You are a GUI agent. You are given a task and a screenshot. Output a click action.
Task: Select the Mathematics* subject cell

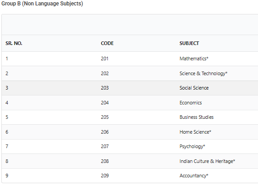(x=194, y=59)
